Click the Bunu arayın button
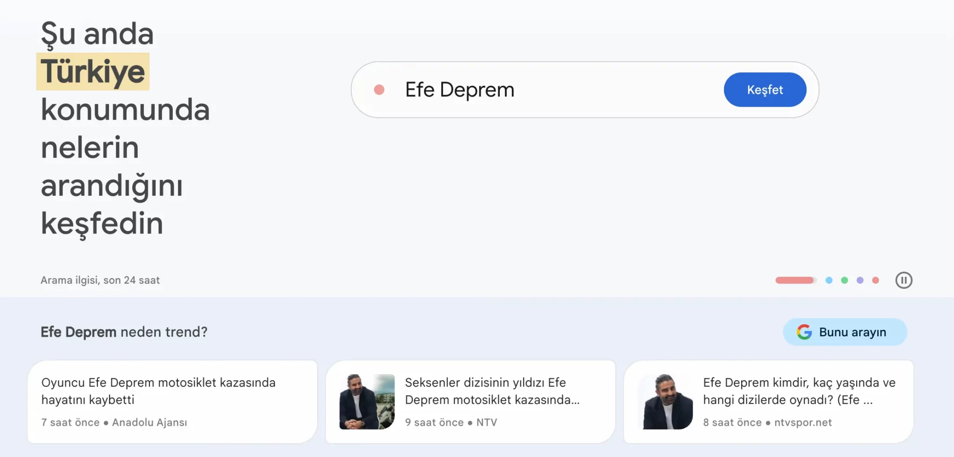This screenshot has height=457, width=954. 845,332
